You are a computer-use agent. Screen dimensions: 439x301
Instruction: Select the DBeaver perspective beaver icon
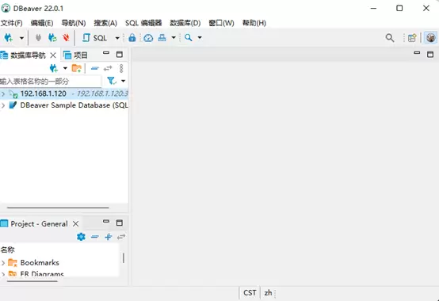click(x=431, y=37)
